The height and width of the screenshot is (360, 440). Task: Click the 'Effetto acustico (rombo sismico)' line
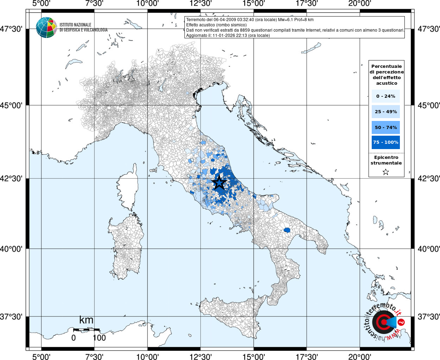tap(216, 25)
